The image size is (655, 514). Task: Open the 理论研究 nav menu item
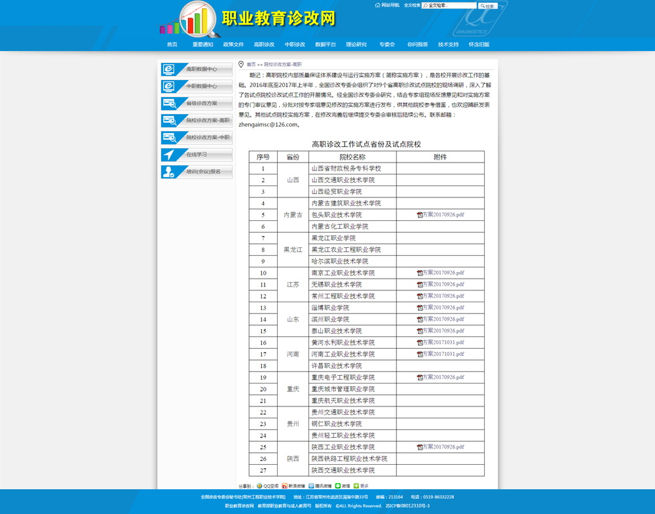click(356, 45)
